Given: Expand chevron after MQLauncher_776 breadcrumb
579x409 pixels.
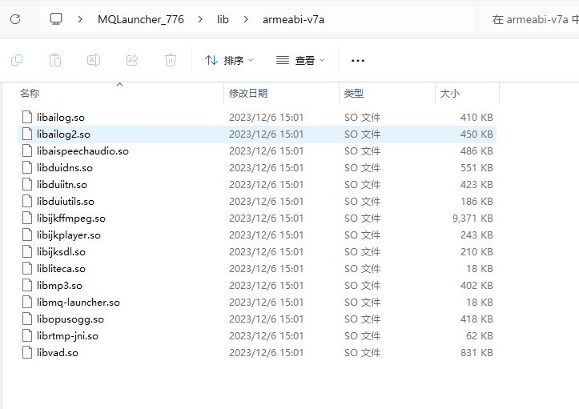Looking at the screenshot, I should tap(200, 19).
